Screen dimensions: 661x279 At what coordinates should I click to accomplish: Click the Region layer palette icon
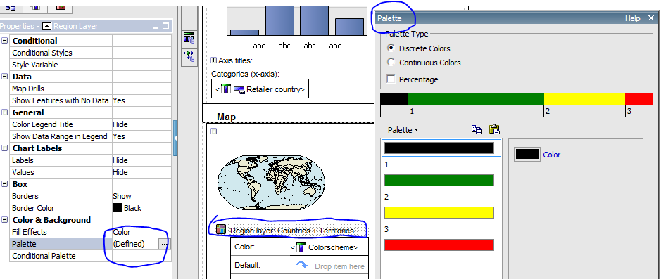tap(221, 230)
